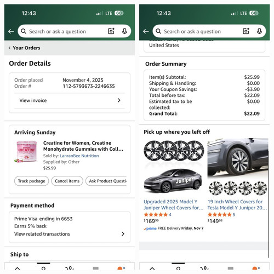
Task: Open Upgraded 2025 Model Y Juniper Wheel Covers link
Action: click(x=173, y=204)
